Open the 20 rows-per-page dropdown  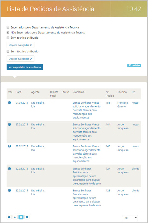pyautogui.click(x=130, y=218)
